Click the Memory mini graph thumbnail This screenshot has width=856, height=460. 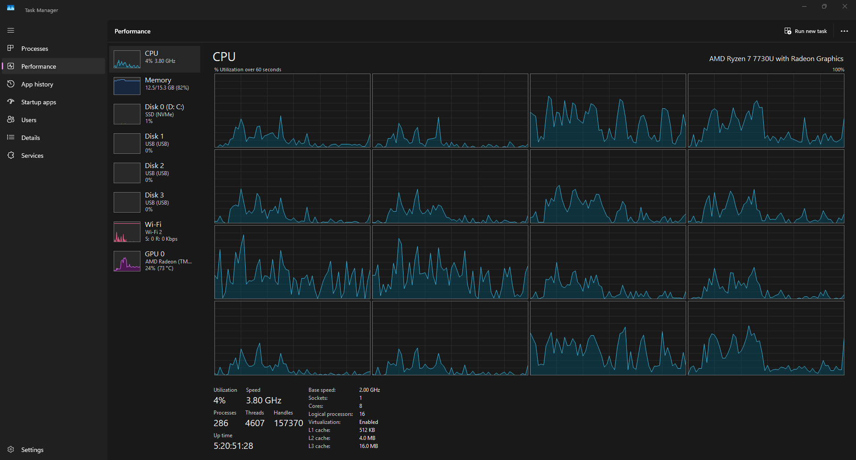point(127,86)
